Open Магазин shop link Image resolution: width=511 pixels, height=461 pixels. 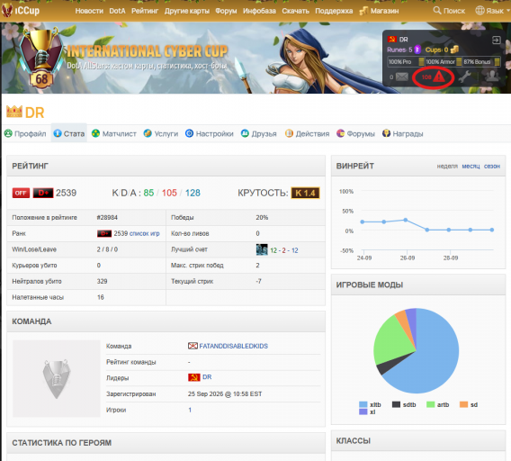click(x=379, y=11)
